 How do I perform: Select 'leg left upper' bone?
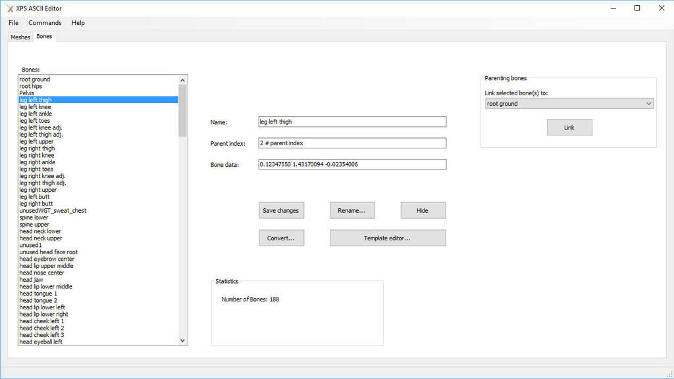[98, 141]
